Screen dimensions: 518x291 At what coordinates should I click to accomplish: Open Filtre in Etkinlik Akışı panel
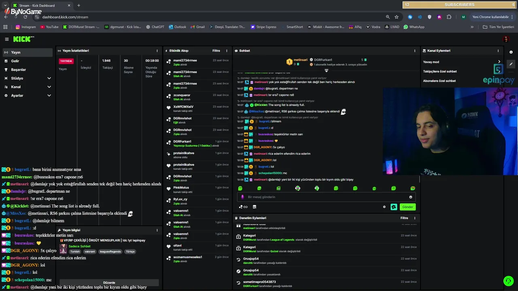[216, 51]
